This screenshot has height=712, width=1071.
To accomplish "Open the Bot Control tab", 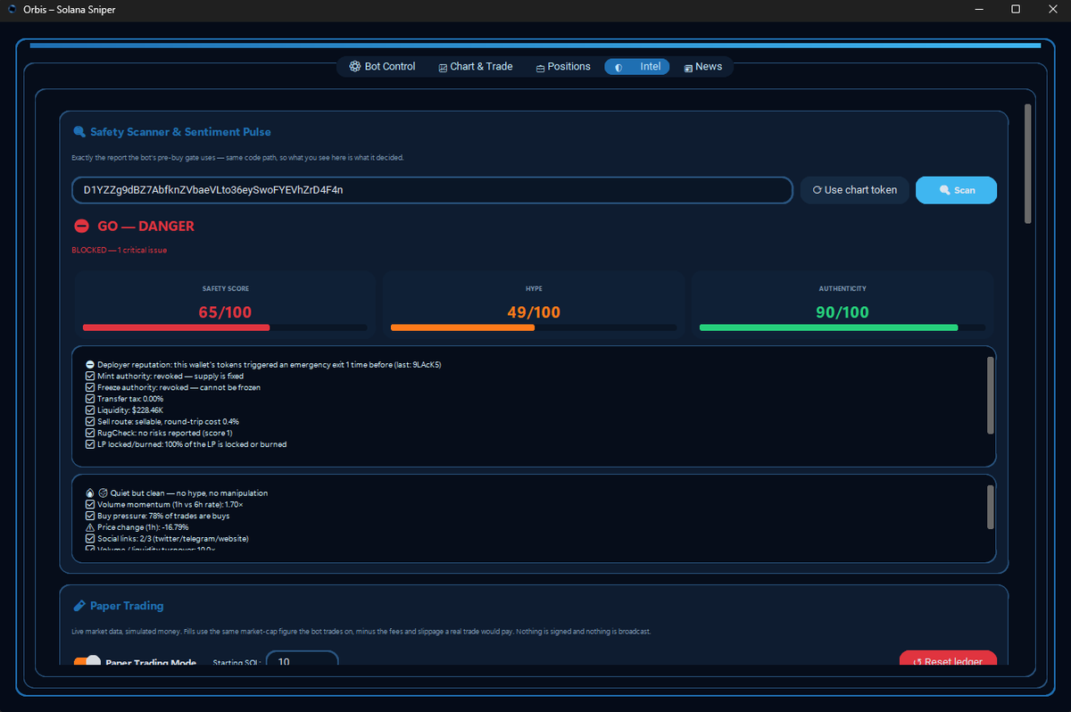I will [x=382, y=67].
